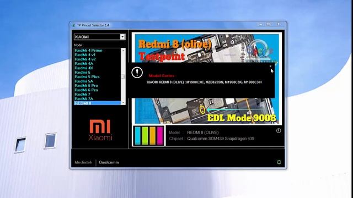Image resolution: width=353 pixels, height=198 pixels.
Task: Select RedMi 4 v1 in model list
Action: pyautogui.click(x=85, y=55)
